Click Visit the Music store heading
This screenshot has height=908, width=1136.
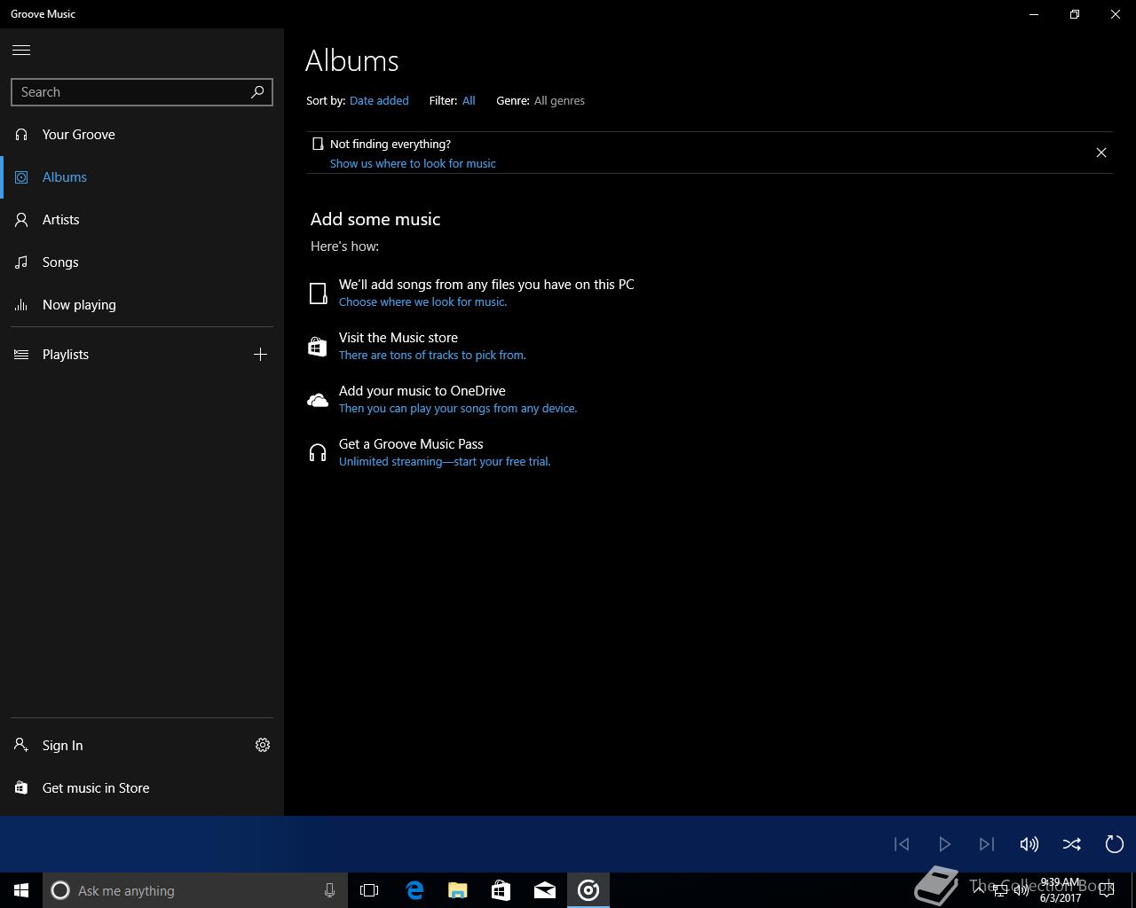click(398, 338)
